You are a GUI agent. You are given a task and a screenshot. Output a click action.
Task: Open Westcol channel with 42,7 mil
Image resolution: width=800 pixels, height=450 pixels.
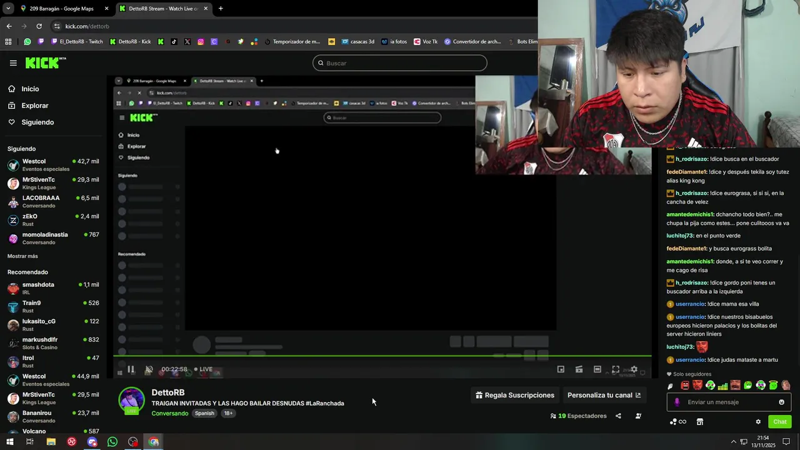(53, 165)
